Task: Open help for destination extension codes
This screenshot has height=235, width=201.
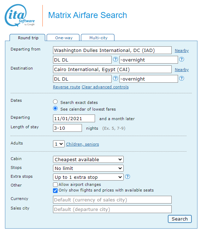Action: point(182,78)
